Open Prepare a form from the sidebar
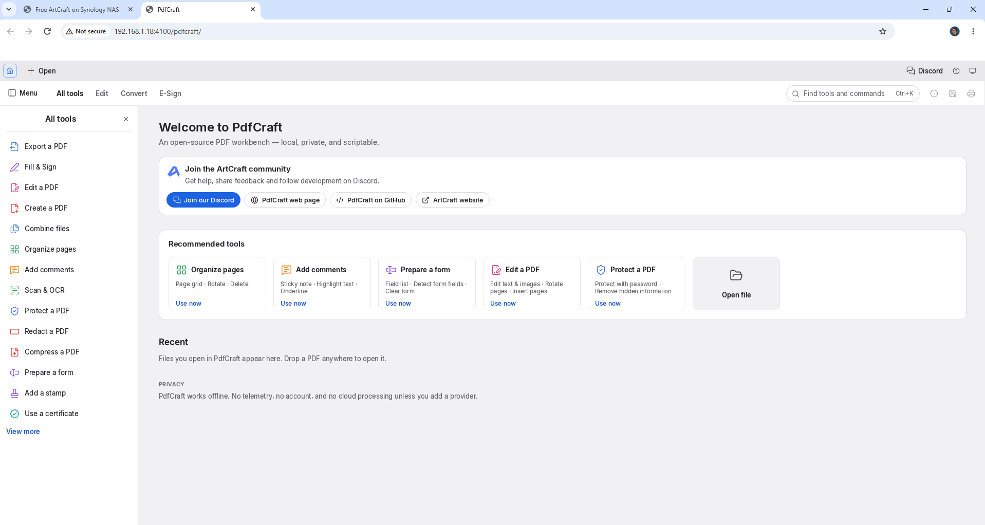The width and height of the screenshot is (985, 525). (69, 372)
